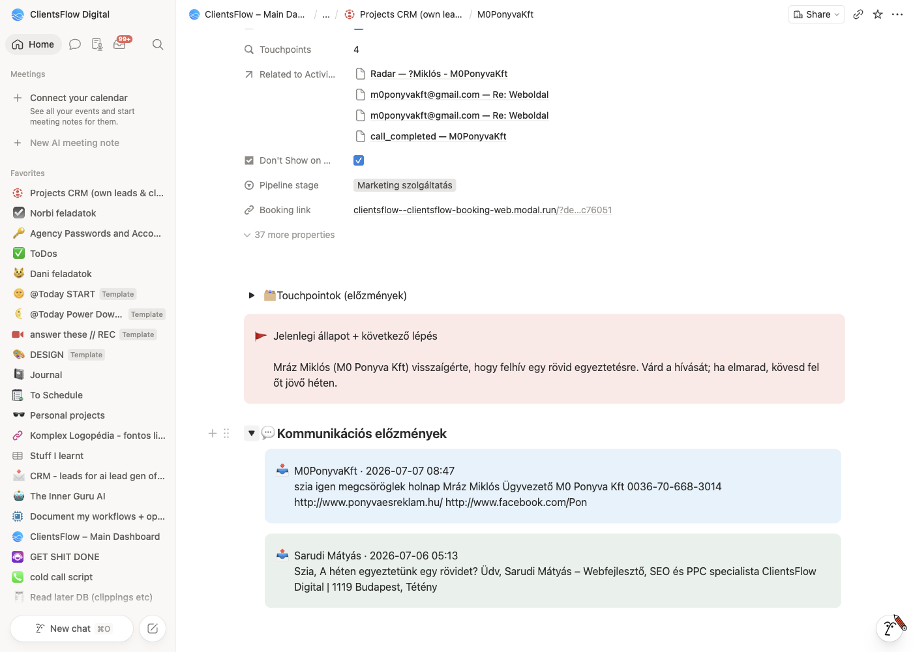Click the red flag icon in callout
This screenshot has height=652, width=913.
(x=261, y=336)
